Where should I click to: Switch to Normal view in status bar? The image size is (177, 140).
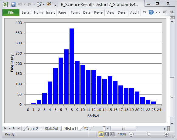click(x=101, y=134)
